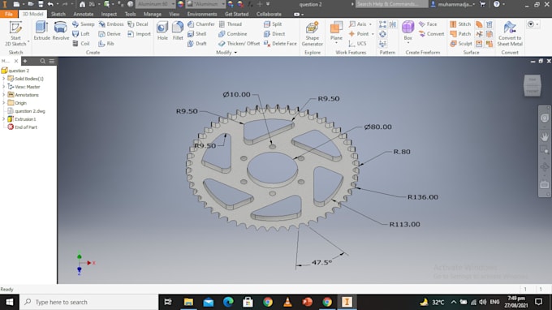
Task: Expand the View: Master node
Action: tap(4, 87)
